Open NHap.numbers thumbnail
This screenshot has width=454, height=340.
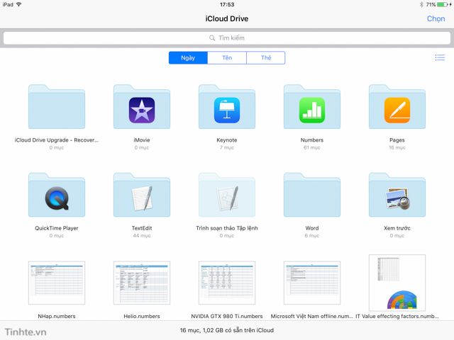coord(57,283)
